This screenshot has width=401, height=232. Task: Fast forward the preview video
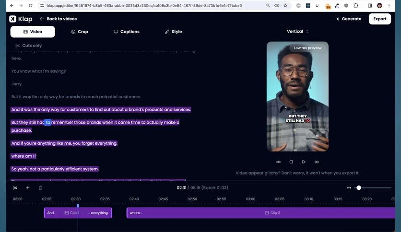317,162
